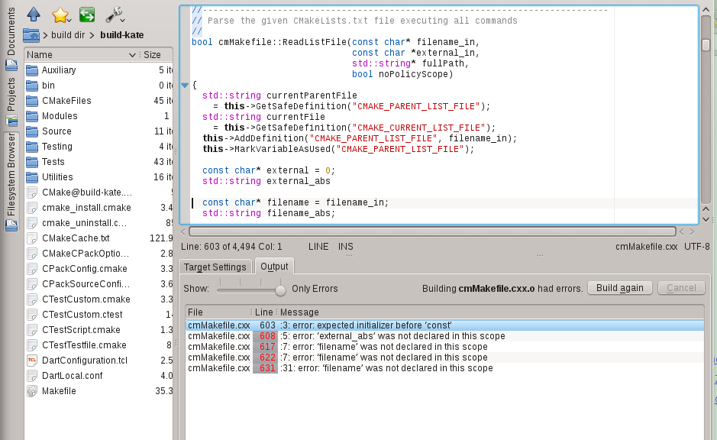Click the home folder breadcrumb icon
The image size is (717, 440).
tap(31, 34)
